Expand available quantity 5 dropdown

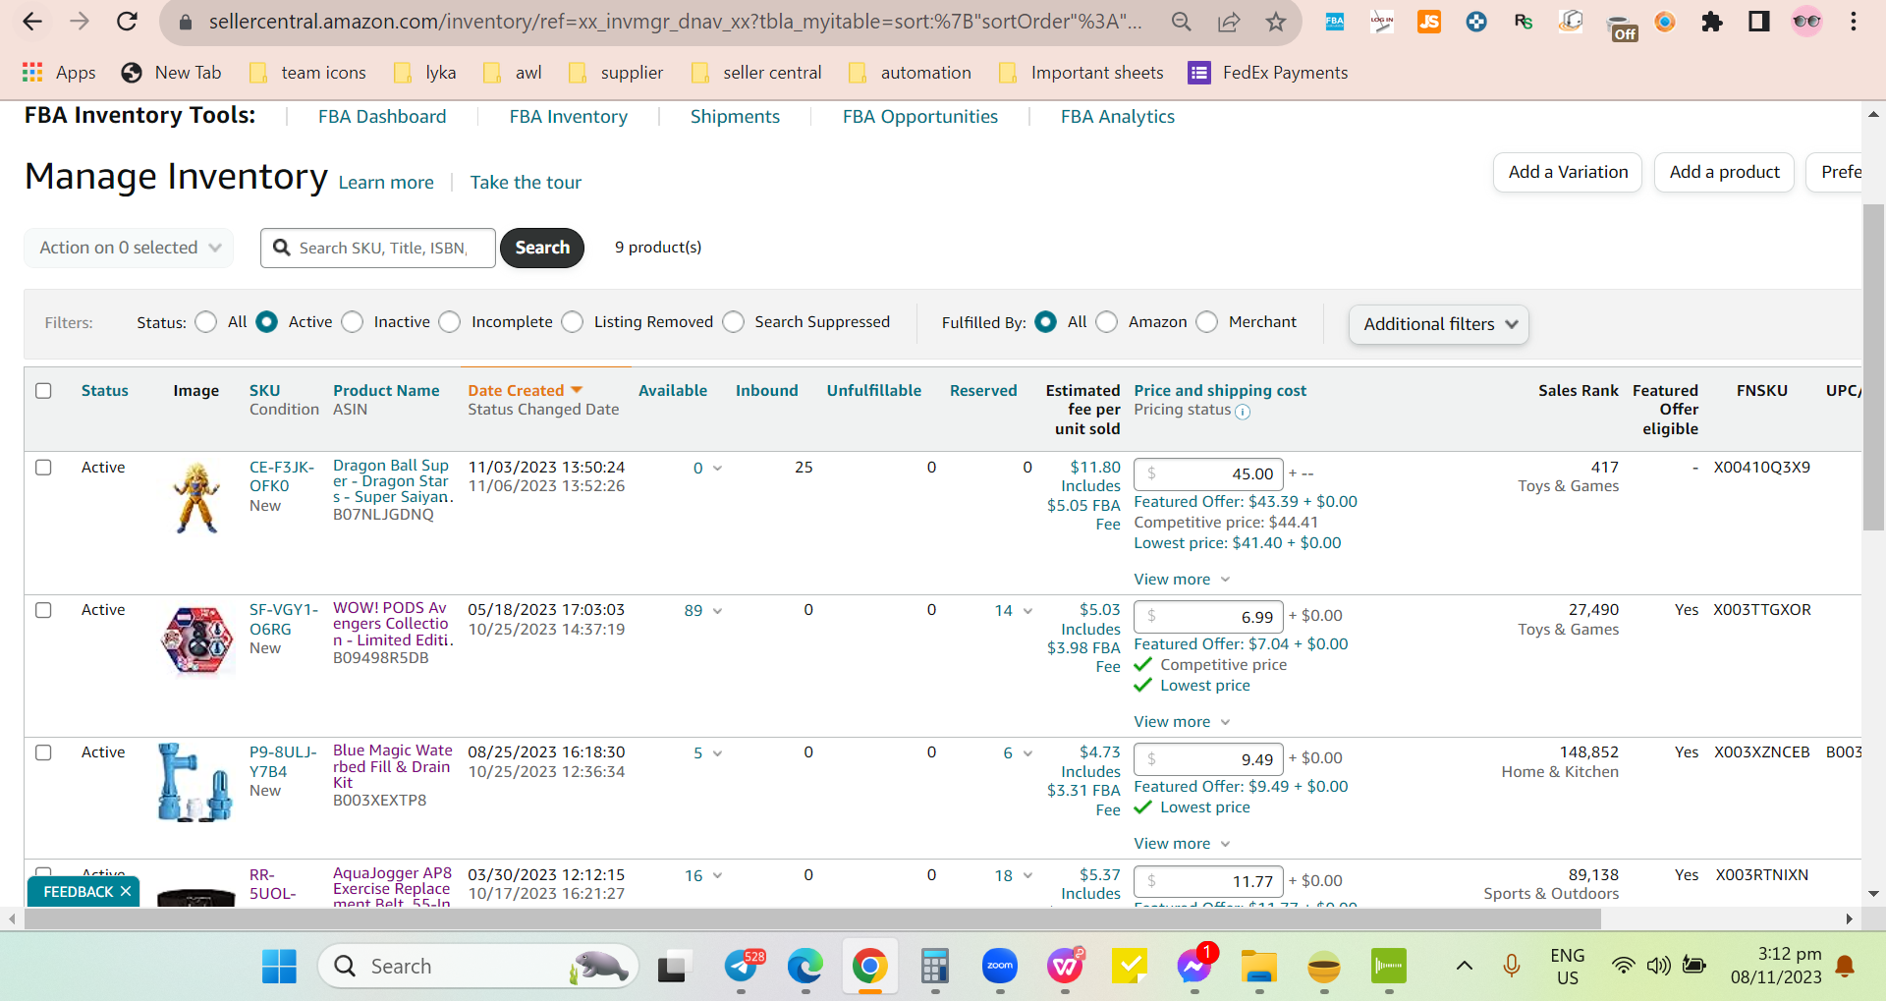717,753
